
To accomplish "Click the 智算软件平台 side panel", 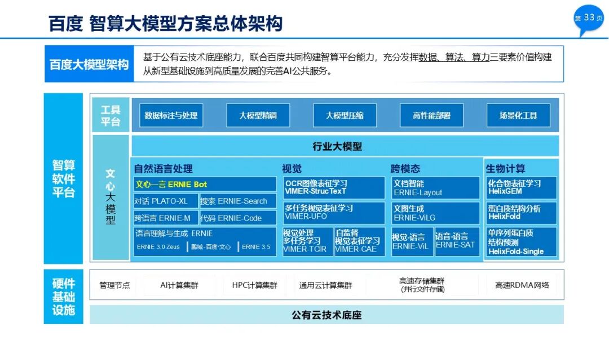I will [x=63, y=178].
